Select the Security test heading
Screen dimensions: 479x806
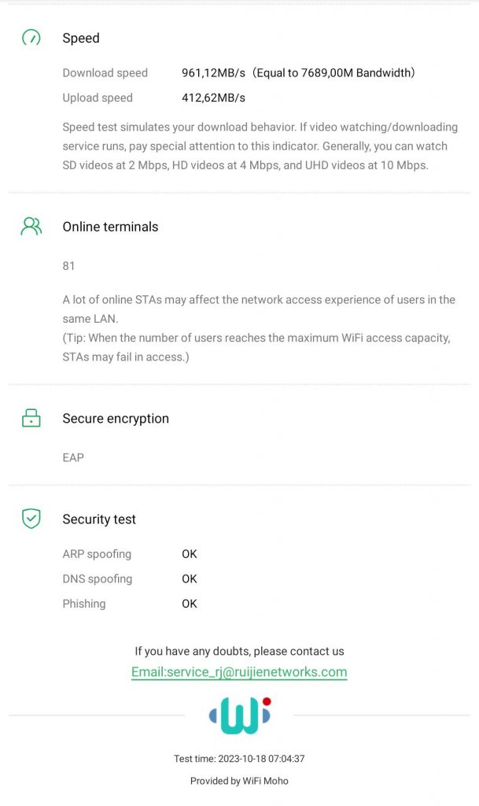(99, 519)
